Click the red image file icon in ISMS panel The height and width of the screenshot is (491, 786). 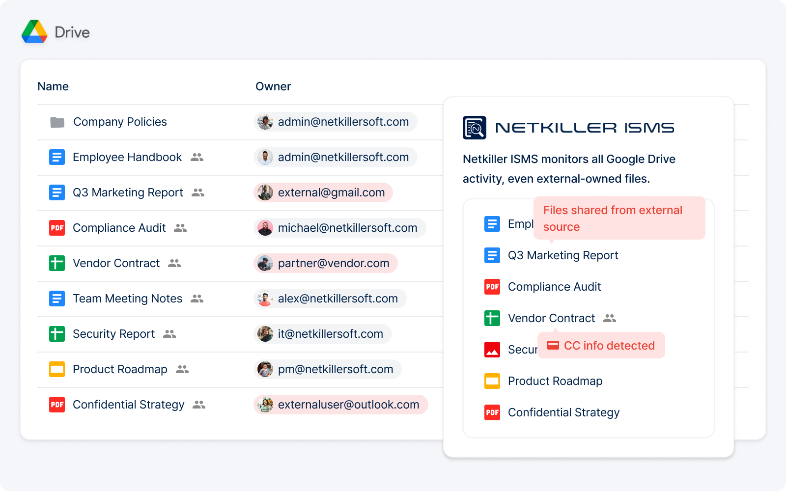pos(492,350)
